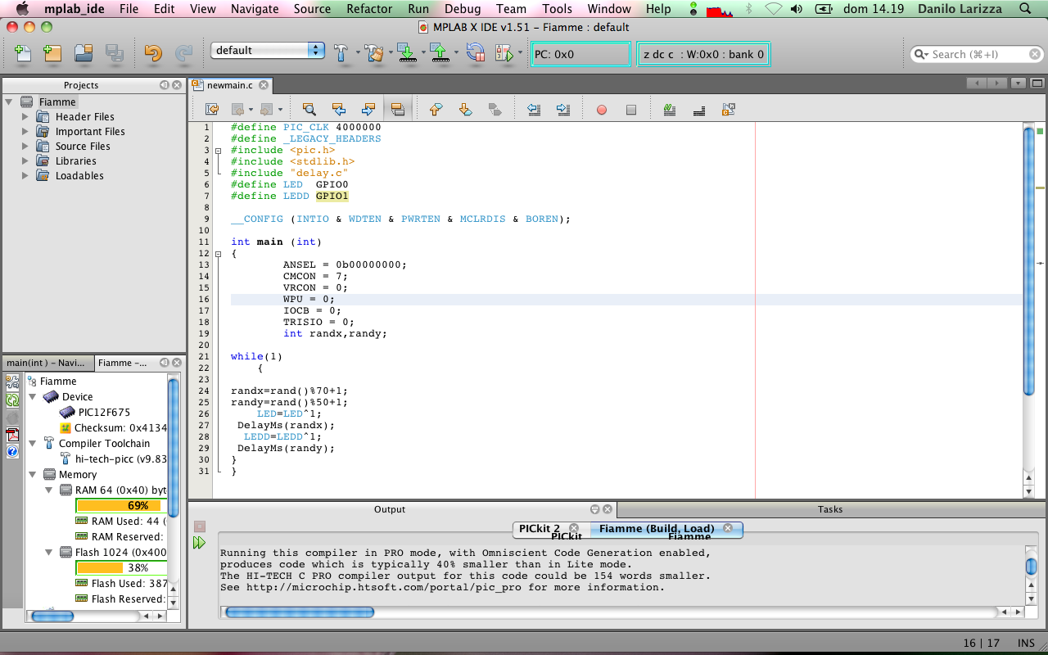Create a new file from the toolbar
Screen dimensions: 1048x655
[x=23, y=54]
